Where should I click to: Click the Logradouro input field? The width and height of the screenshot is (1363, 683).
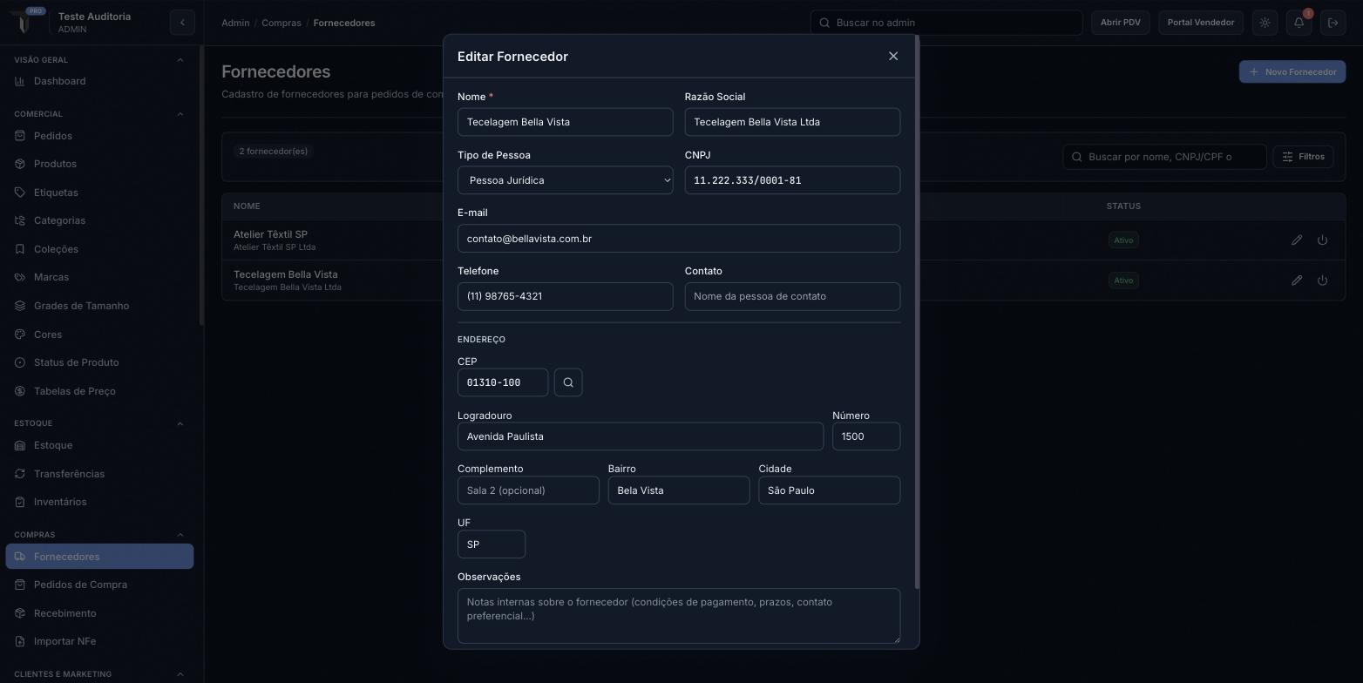click(641, 436)
